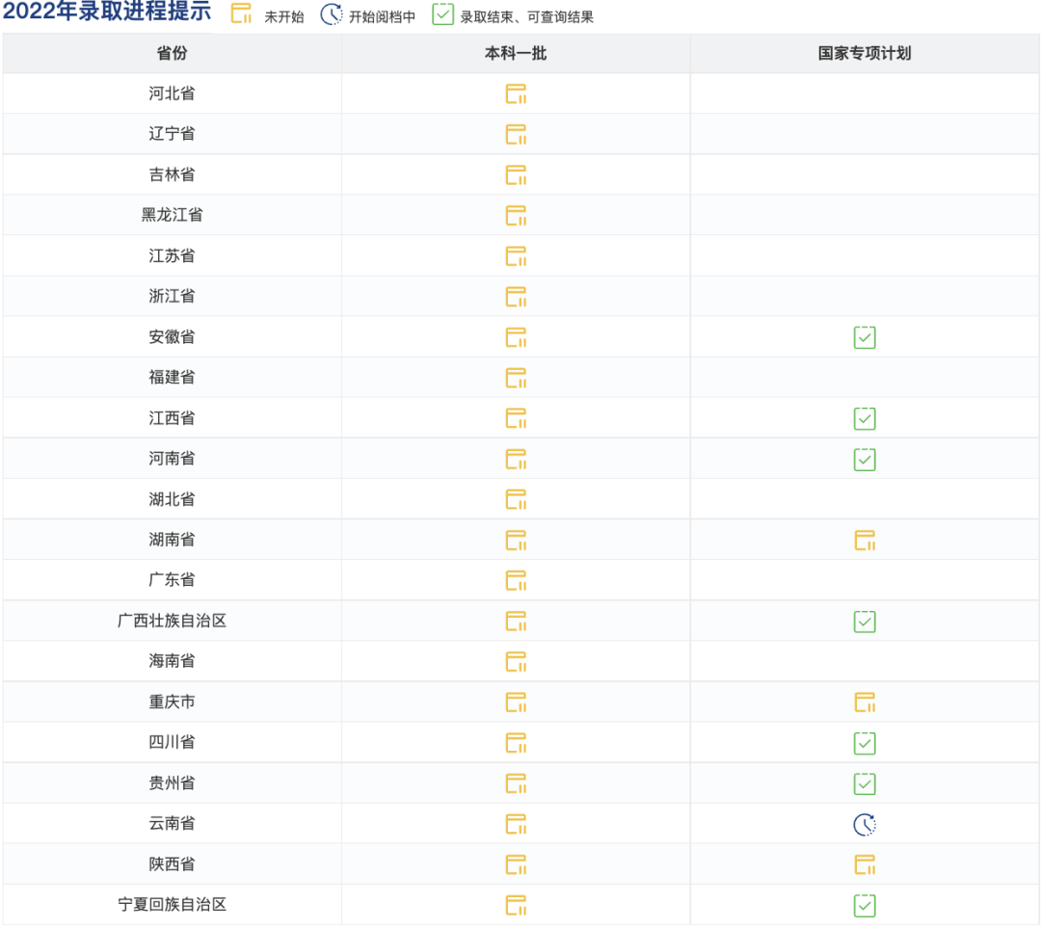Check 河南省's 国家专项计划 checkbox
This screenshot has height=929, width=1041.
point(865,459)
